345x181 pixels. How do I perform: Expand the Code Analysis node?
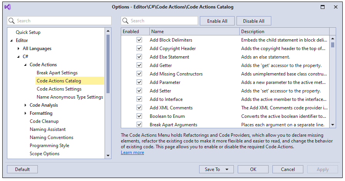(25, 105)
